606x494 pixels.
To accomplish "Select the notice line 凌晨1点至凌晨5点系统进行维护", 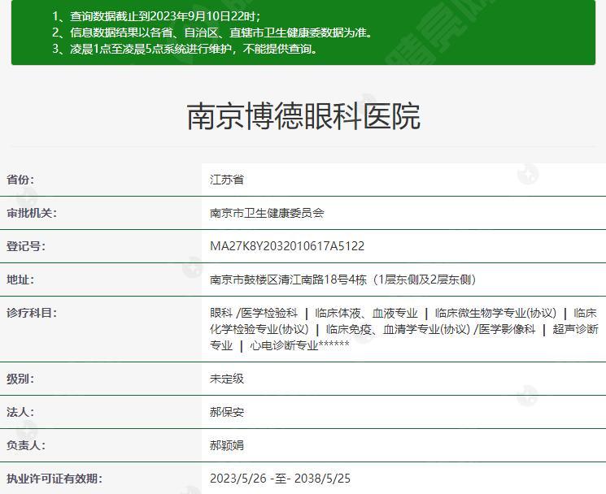I will pos(185,49).
